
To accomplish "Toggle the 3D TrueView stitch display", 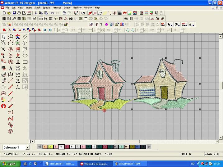I will coord(91,19).
